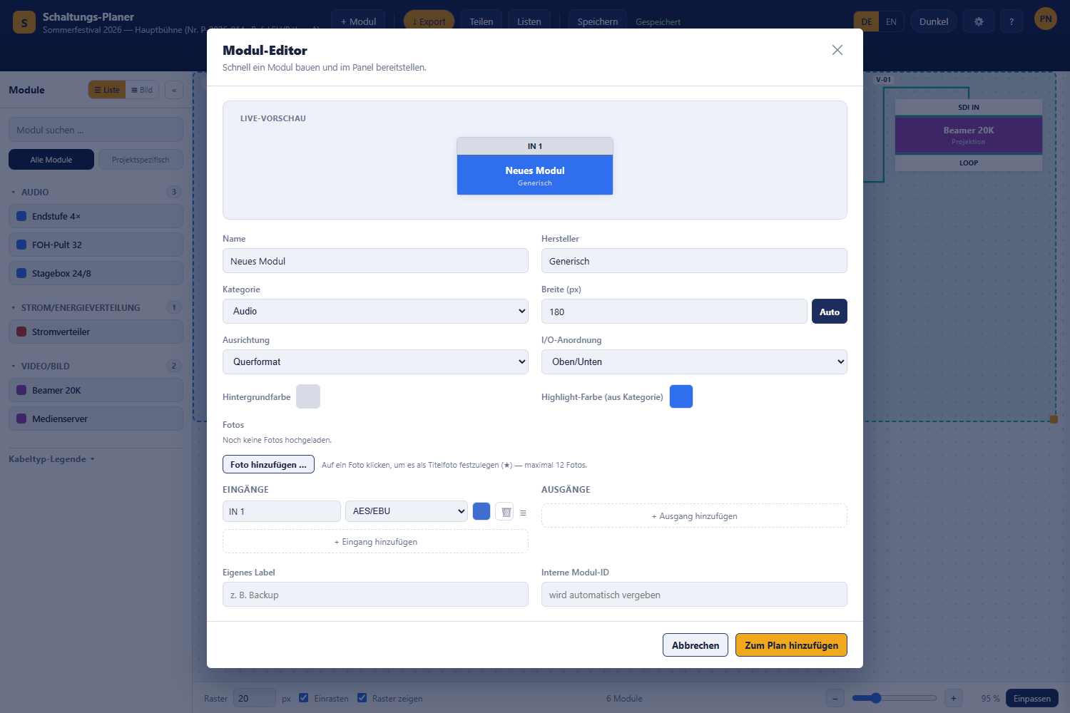Click the Abbrechen button
1070x713 pixels.
695,645
